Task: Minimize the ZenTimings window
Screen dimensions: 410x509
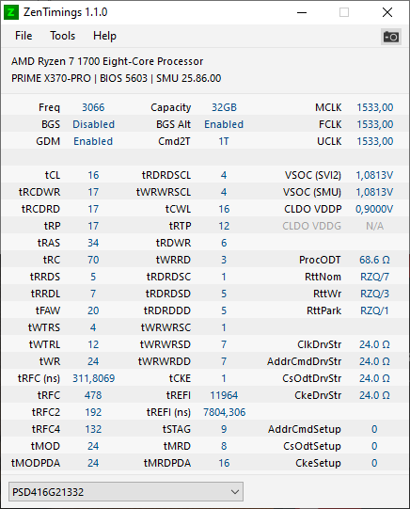Action: pyautogui.click(x=302, y=12)
